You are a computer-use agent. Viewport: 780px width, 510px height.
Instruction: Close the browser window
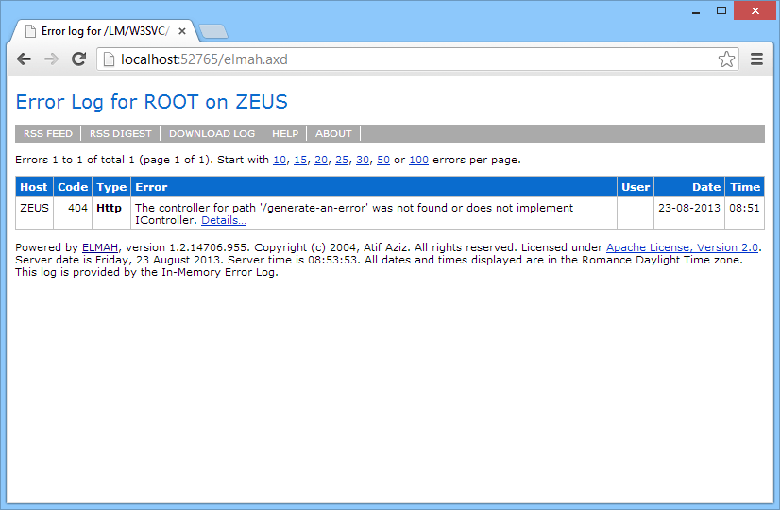click(x=755, y=10)
